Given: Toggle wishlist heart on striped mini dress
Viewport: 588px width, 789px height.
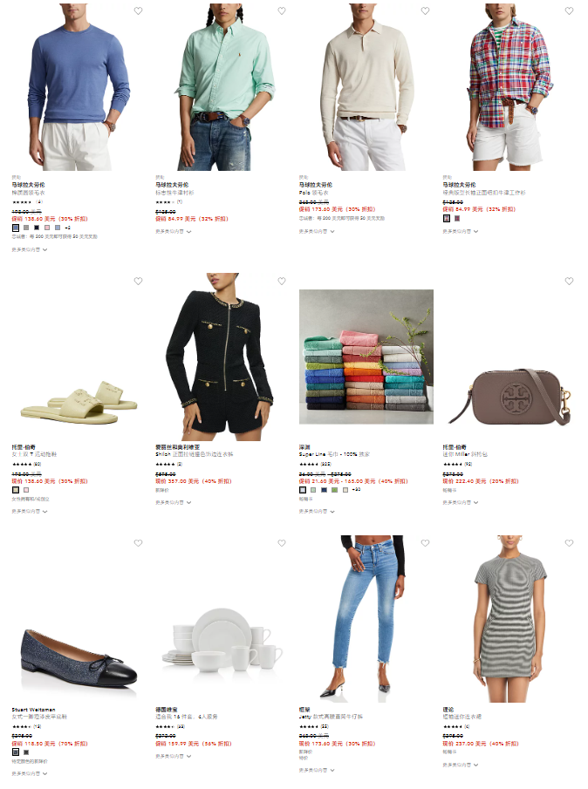Looking at the screenshot, I should [569, 543].
